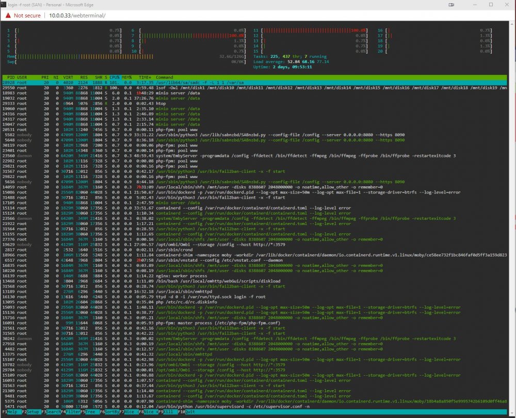The image size is (516, 418).
Task: Sort by the PID column header
Action: 11,77
